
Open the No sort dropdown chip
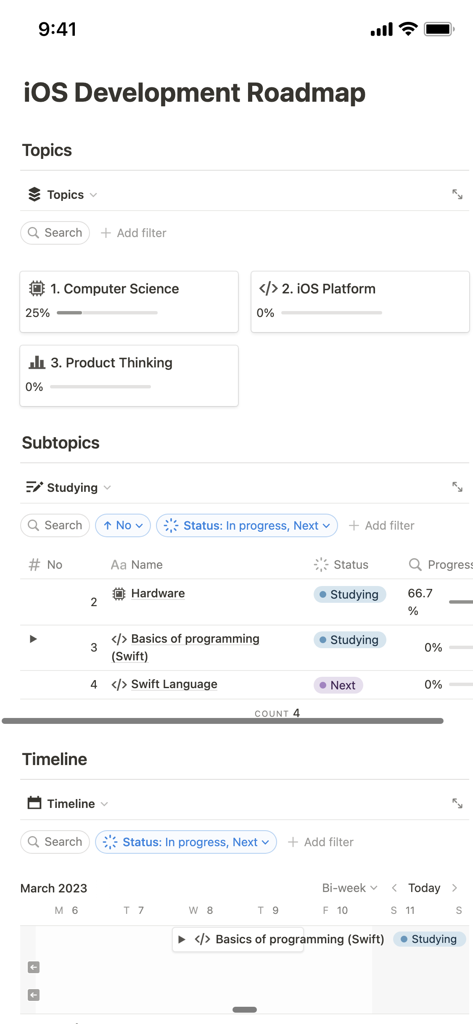(x=122, y=525)
